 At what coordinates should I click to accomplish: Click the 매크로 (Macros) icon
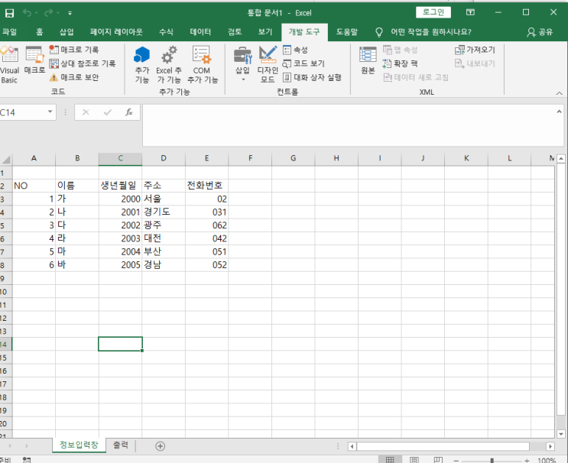(34, 61)
